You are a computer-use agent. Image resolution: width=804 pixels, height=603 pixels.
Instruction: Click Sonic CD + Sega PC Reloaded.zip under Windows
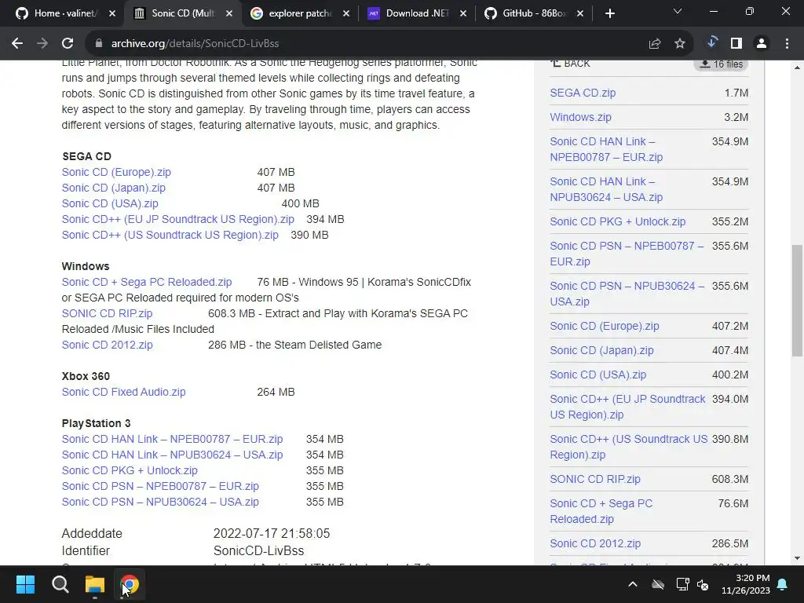147,282
